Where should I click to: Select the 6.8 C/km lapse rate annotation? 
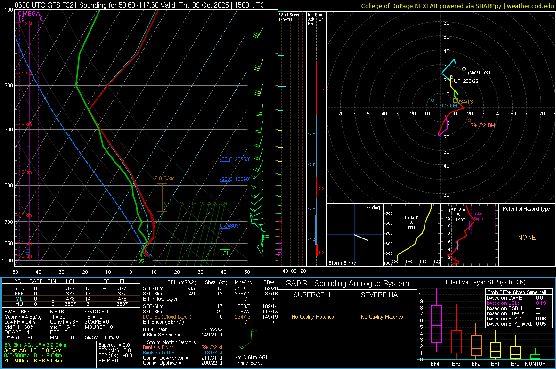click(x=164, y=179)
